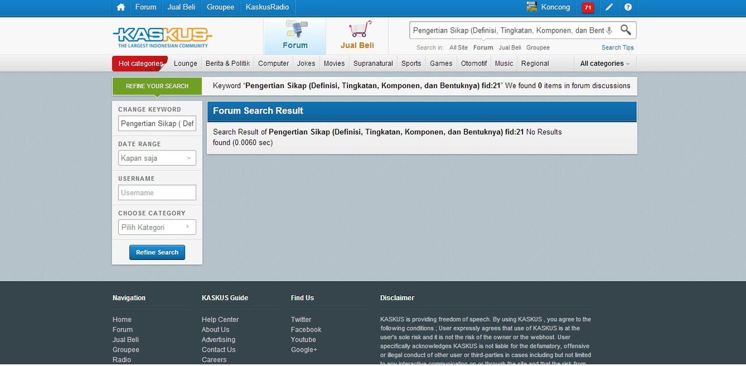Image resolution: width=746 pixels, height=366 pixels.
Task: Click the Disclaimer footer heading
Action: coord(397,298)
